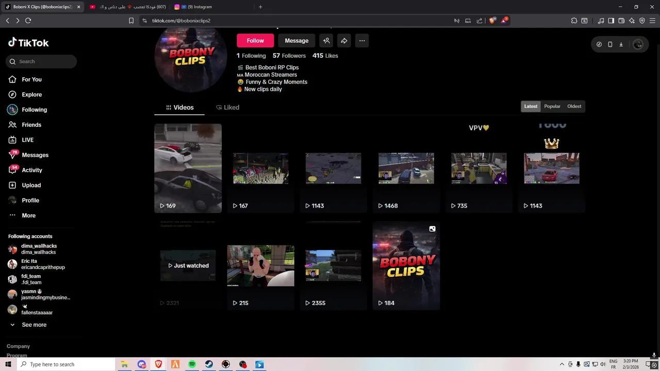The image size is (660, 371).
Task: Open the LIVE section
Action: (27, 140)
